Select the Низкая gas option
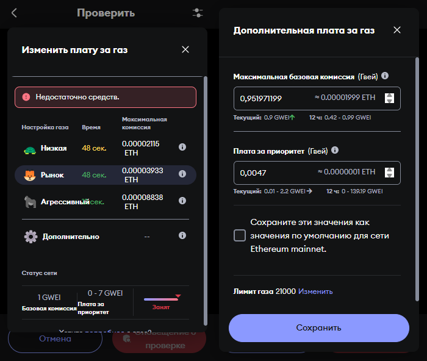 [106, 148]
